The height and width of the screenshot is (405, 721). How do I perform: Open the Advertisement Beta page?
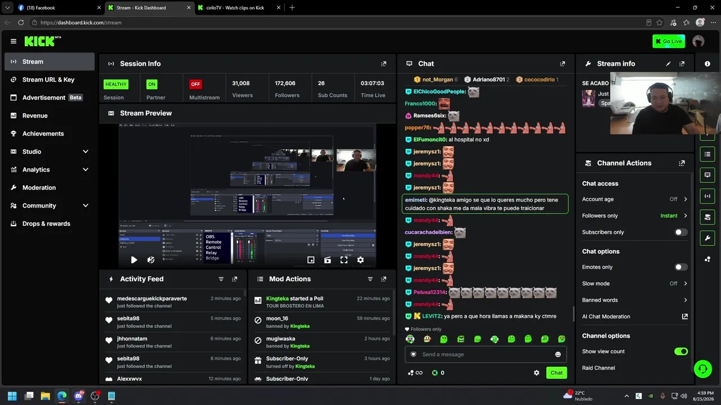pyautogui.click(x=50, y=98)
